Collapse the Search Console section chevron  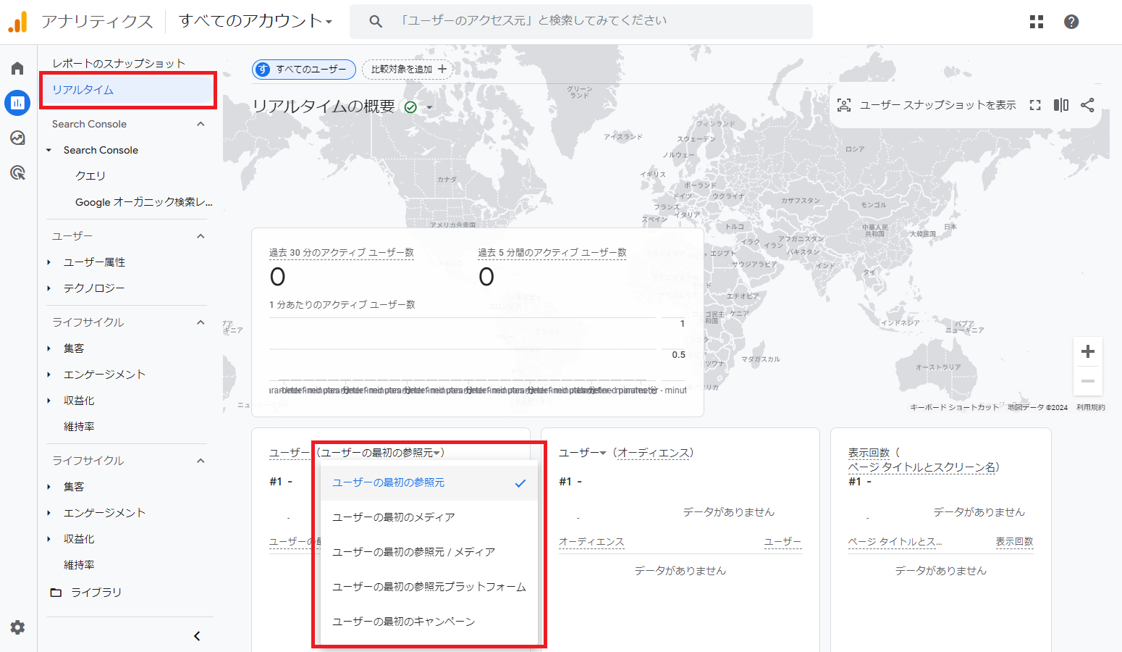201,124
